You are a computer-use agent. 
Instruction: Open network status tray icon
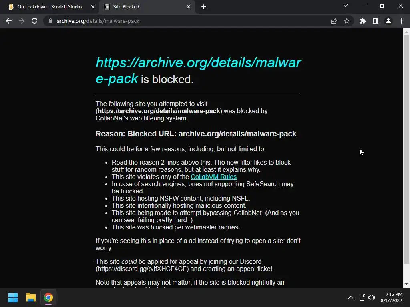[x=362, y=297]
